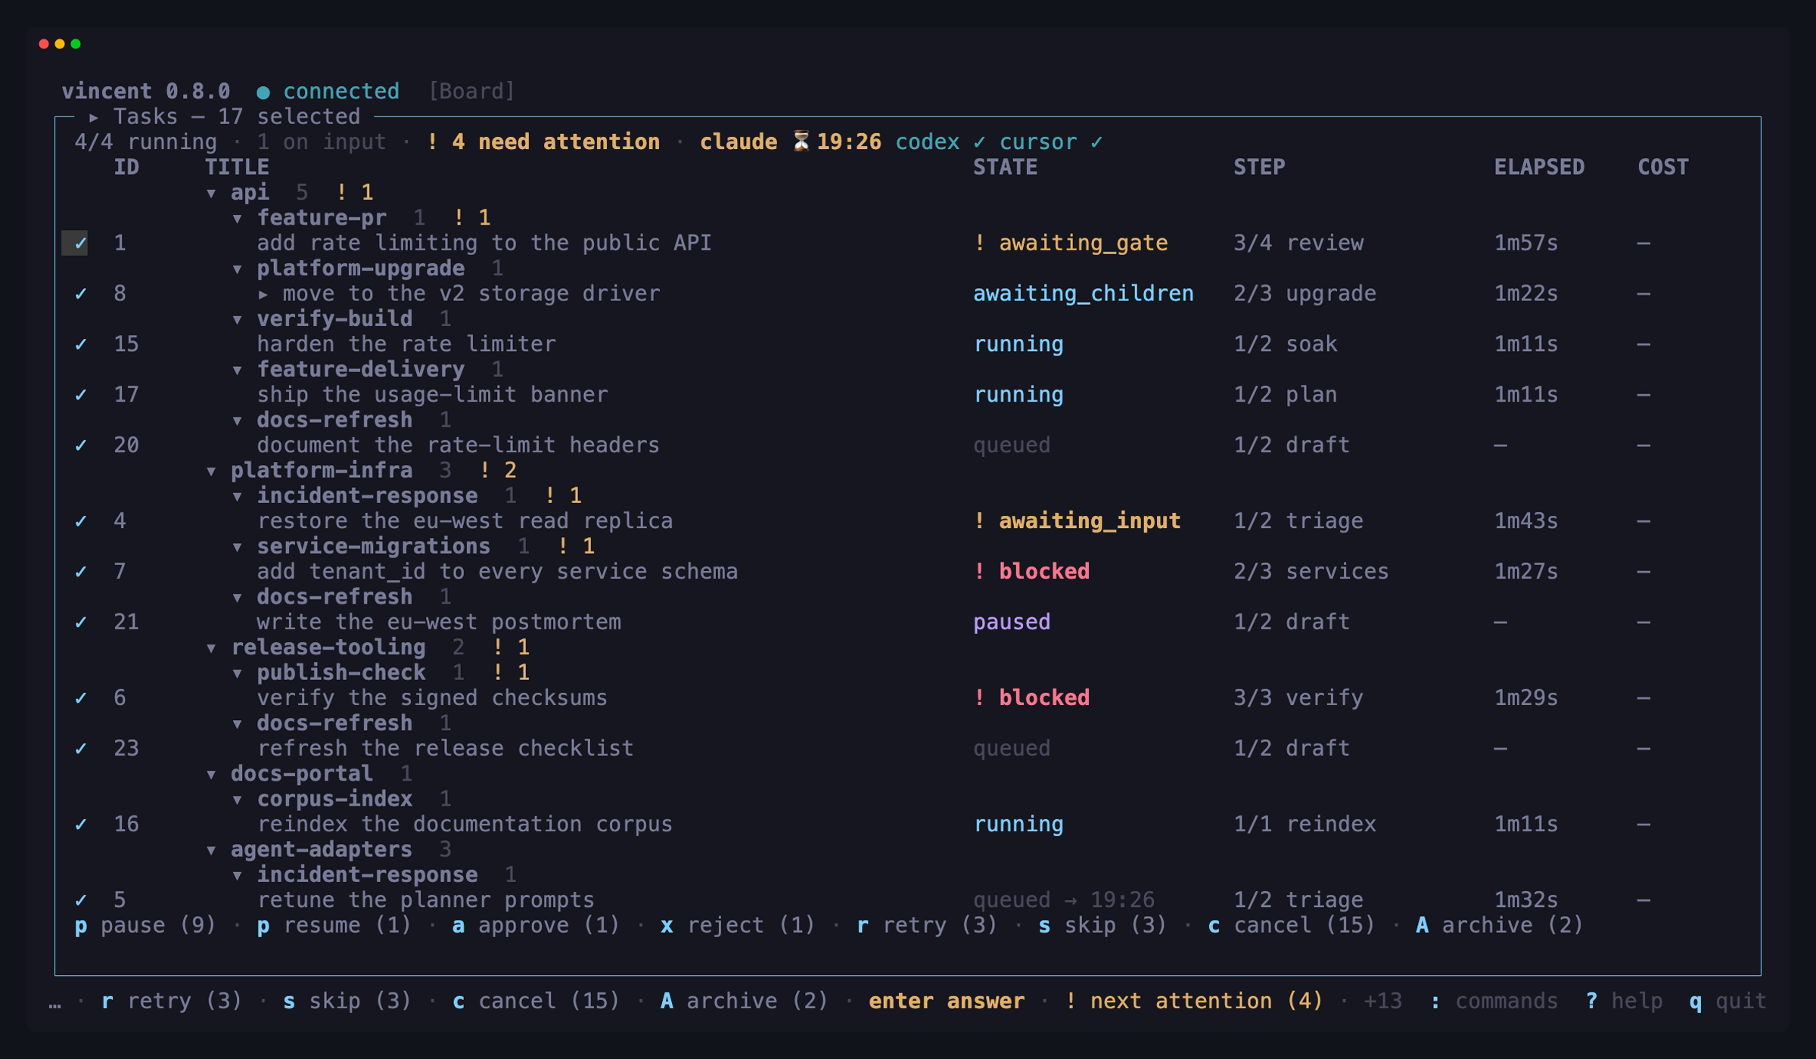
Task: Open the commands prompt in bottom bar
Action: click(1494, 1001)
